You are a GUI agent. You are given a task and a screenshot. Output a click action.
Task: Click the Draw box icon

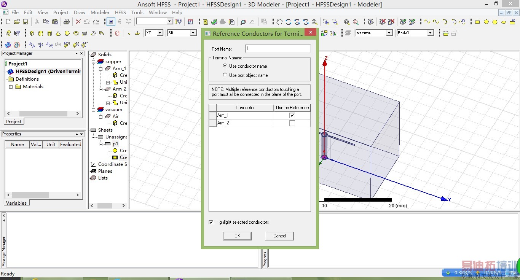(x=32, y=33)
